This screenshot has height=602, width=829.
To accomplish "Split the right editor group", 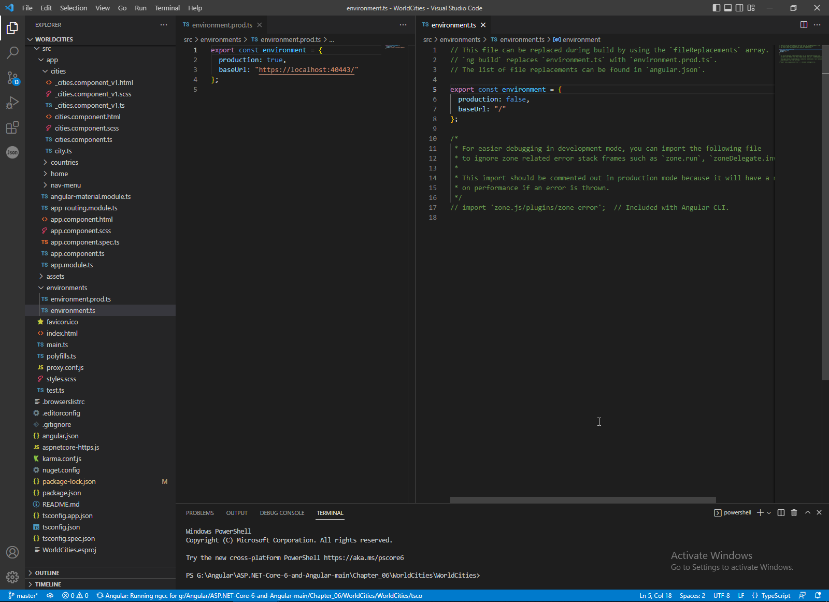I will click(804, 25).
